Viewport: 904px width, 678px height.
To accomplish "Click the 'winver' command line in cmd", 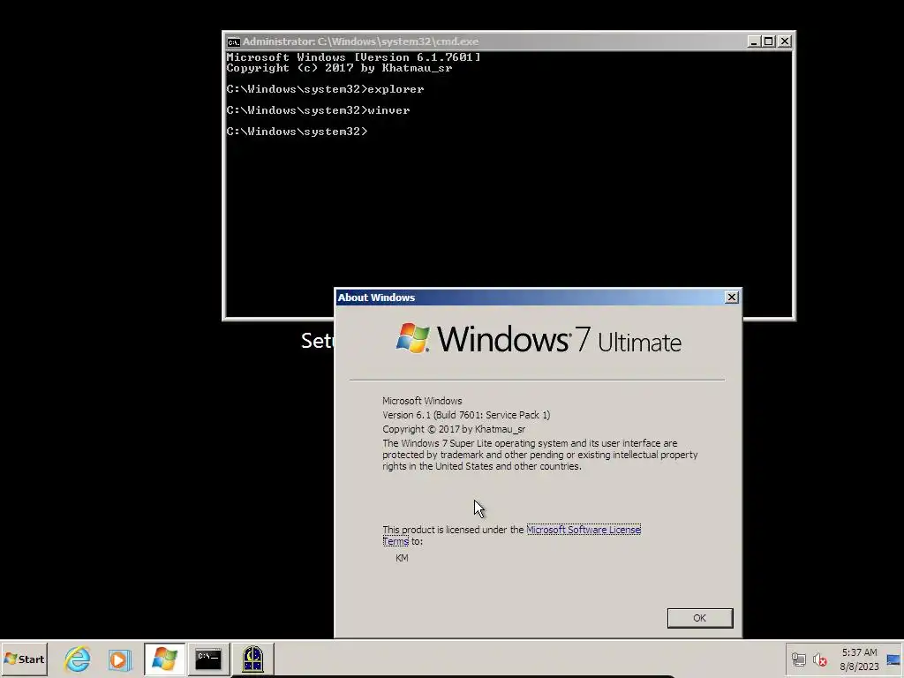I will (318, 110).
